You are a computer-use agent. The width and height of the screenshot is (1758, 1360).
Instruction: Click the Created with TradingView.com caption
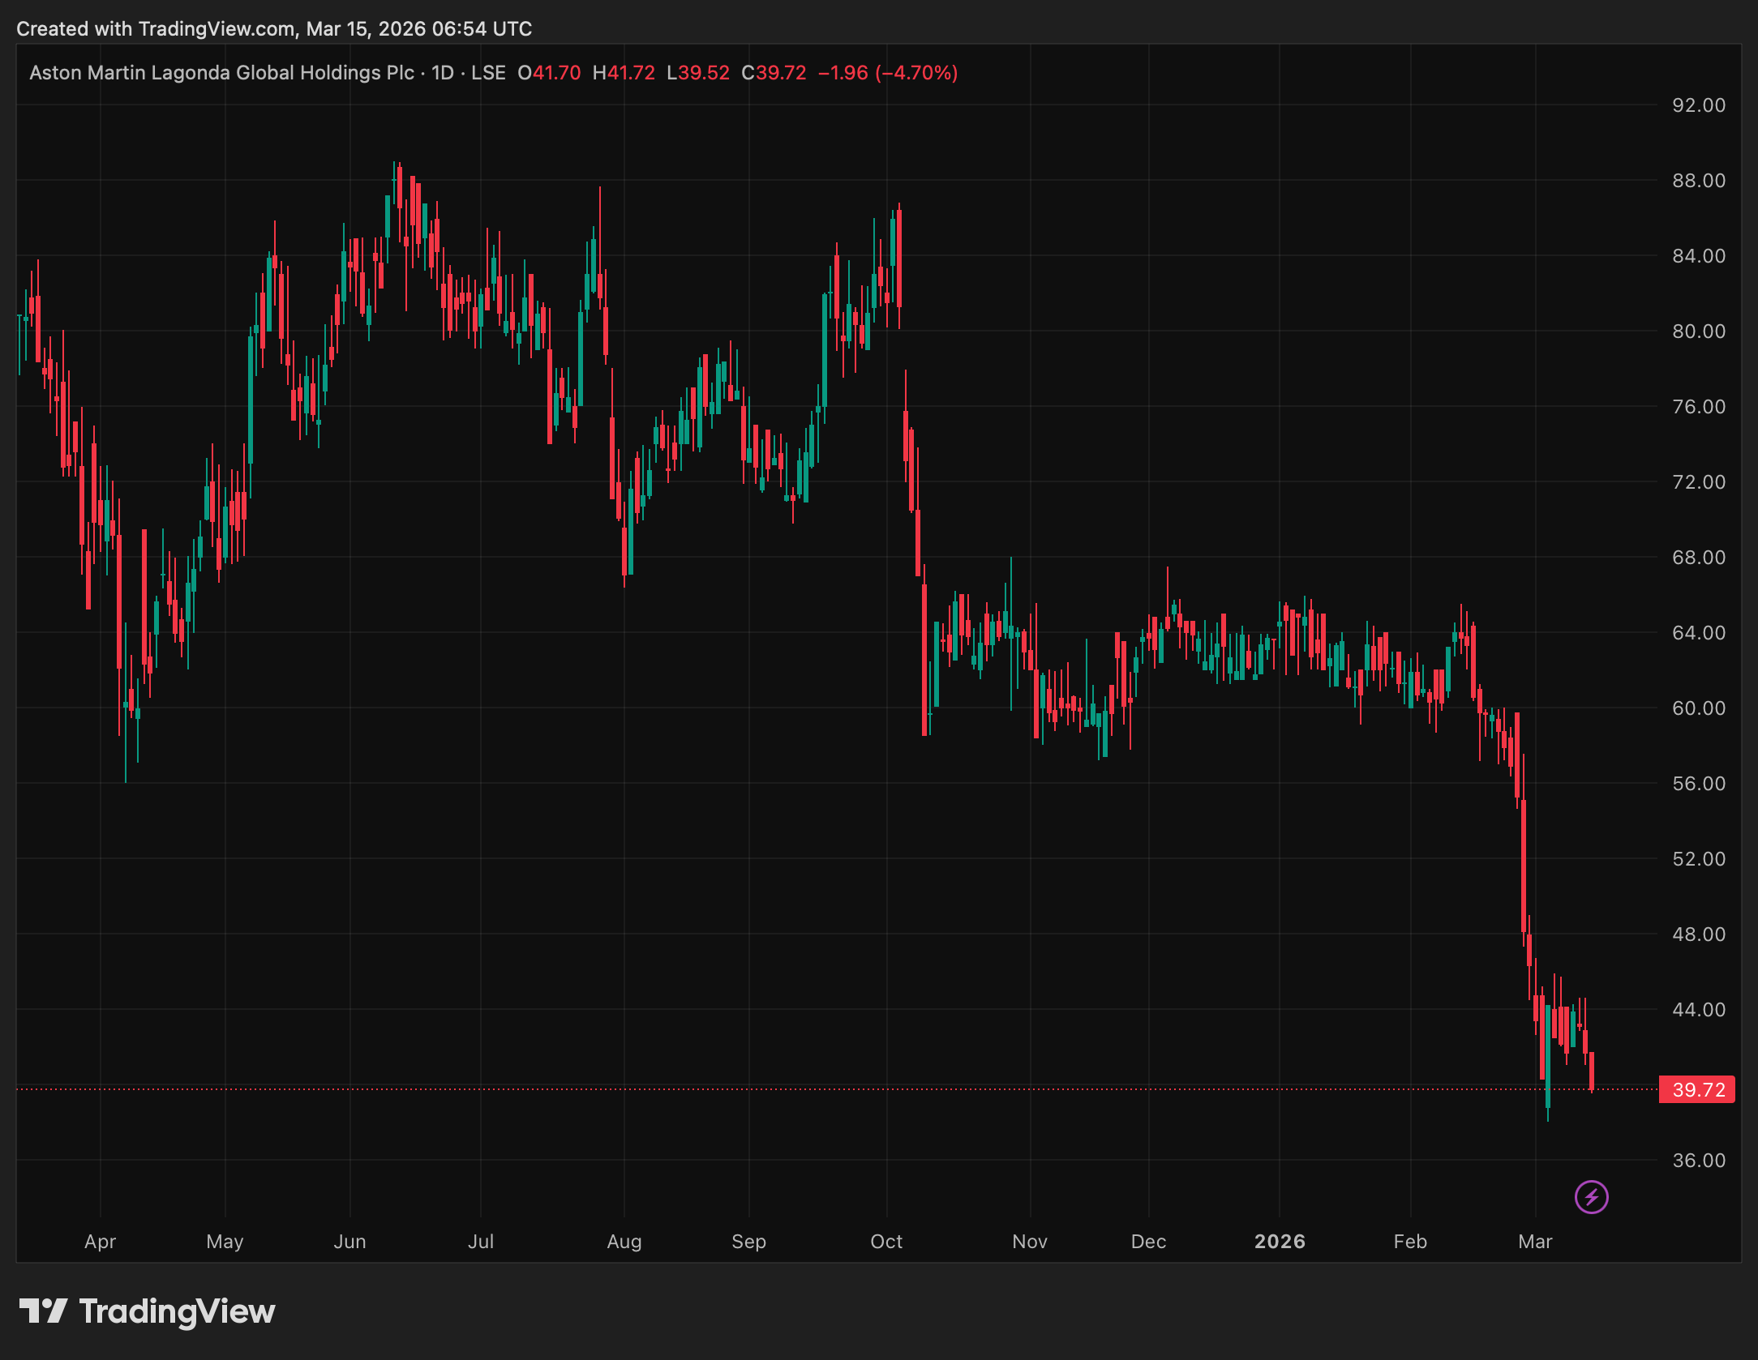click(x=274, y=29)
